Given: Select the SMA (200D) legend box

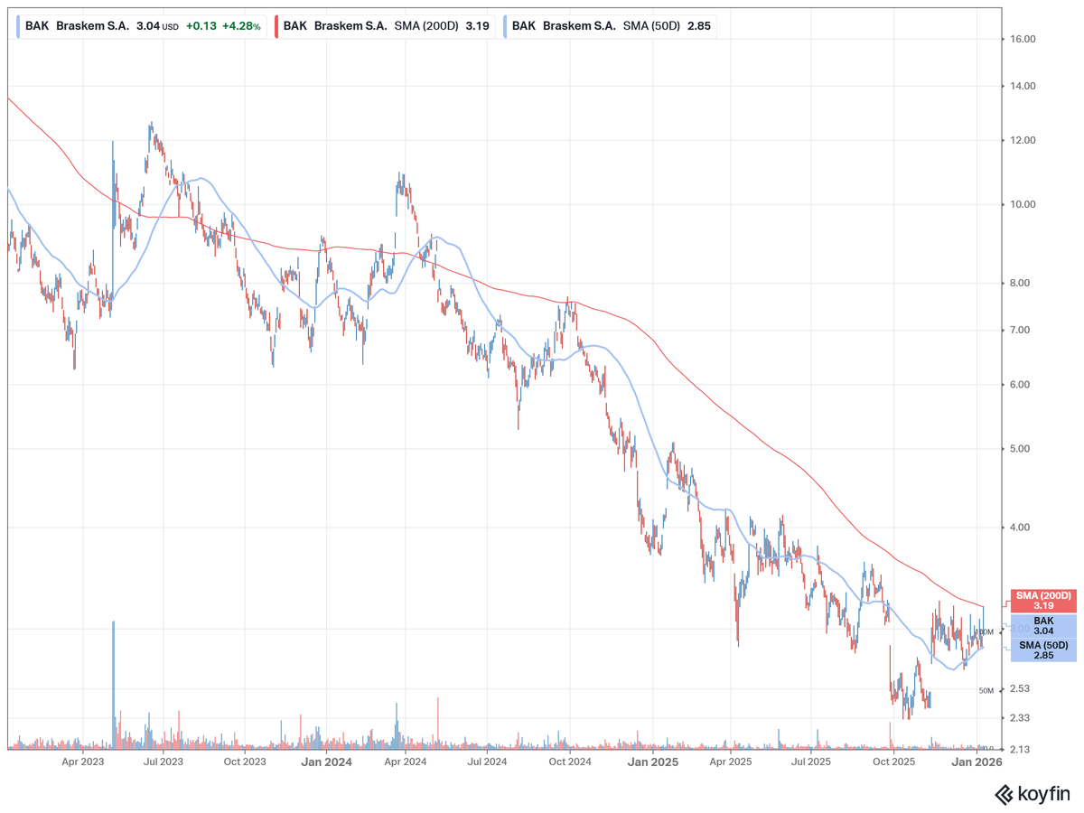Looking at the screenshot, I should [x=383, y=26].
